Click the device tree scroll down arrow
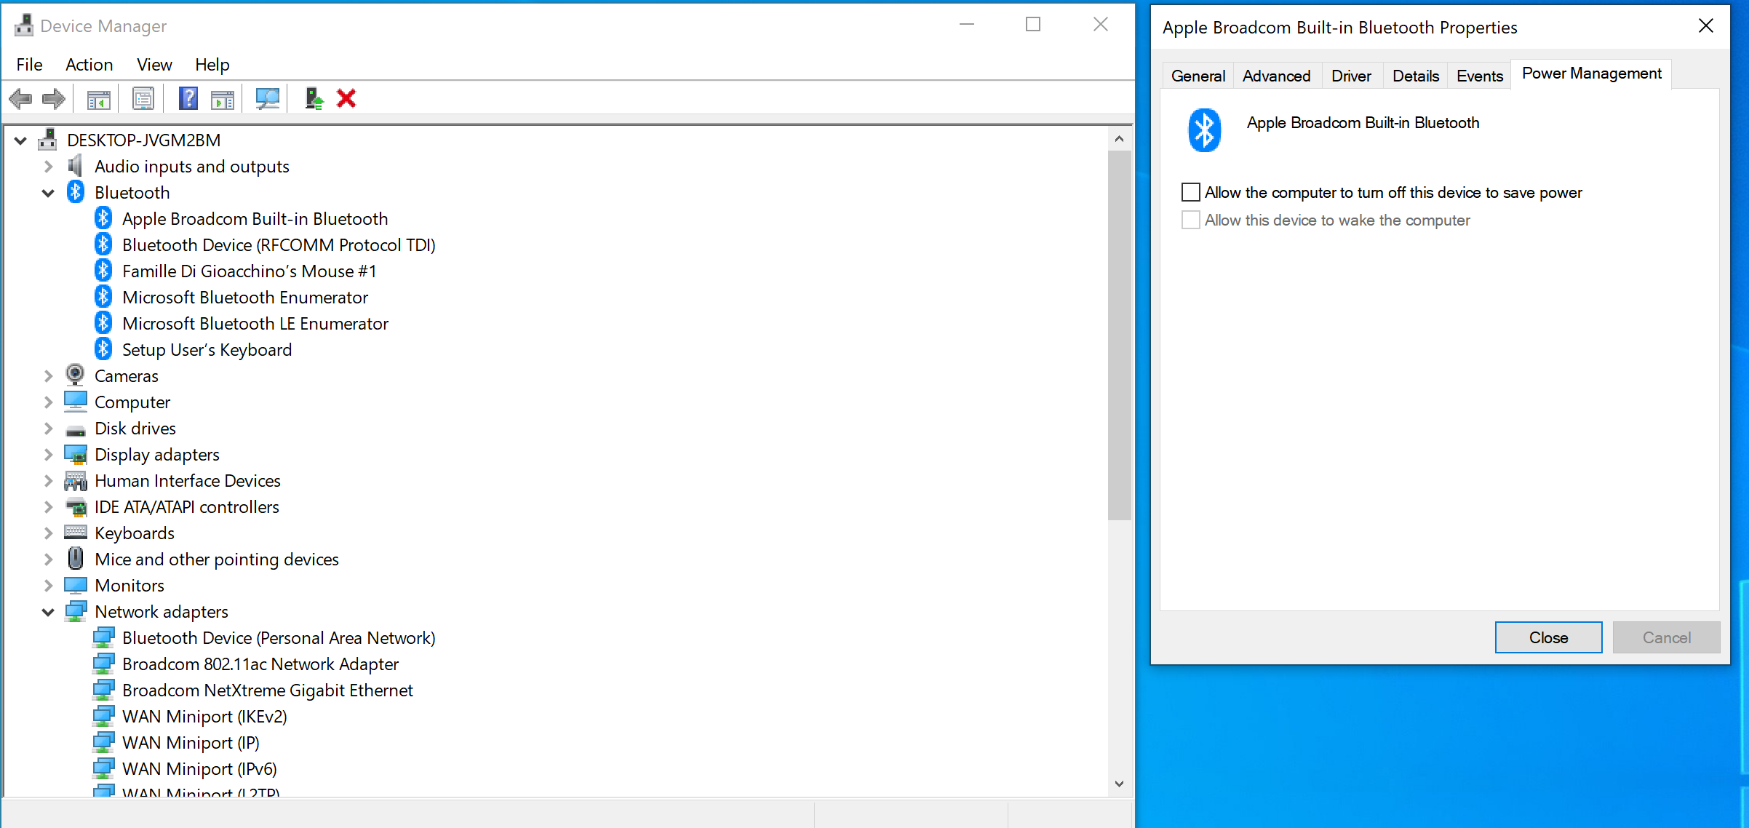This screenshot has width=1749, height=828. point(1119,784)
